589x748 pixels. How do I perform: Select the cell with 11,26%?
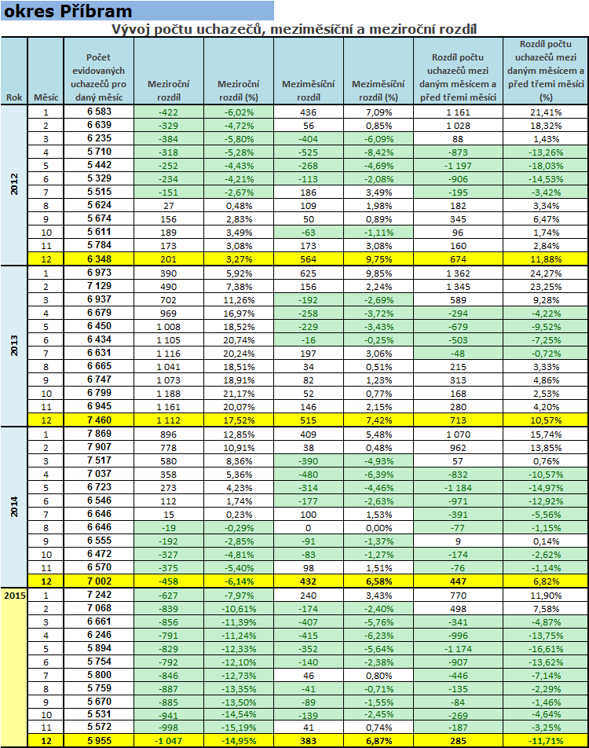point(239,300)
